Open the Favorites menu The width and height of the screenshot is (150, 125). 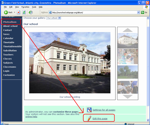[x=25, y=7]
